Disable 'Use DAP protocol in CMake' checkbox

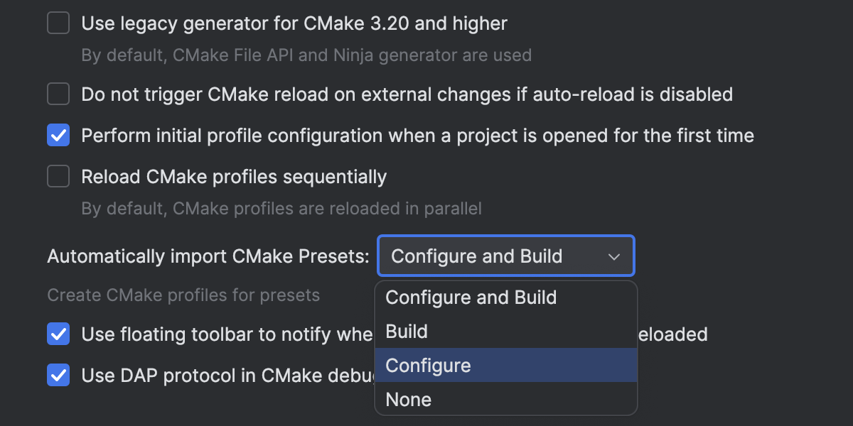[x=58, y=375]
